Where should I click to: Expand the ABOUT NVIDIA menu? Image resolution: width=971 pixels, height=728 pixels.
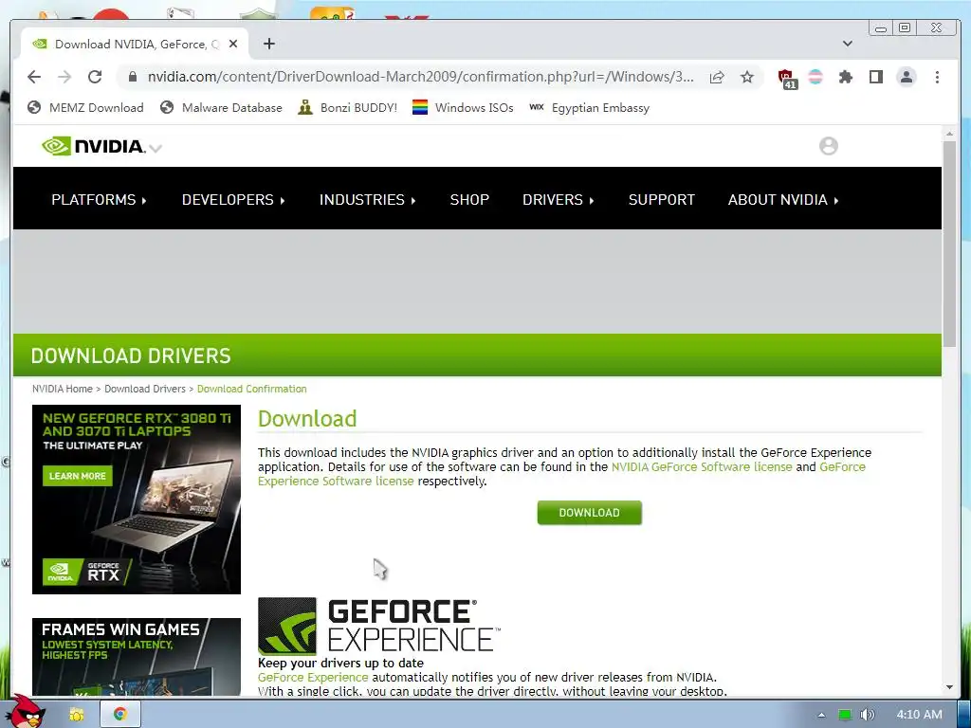(783, 200)
